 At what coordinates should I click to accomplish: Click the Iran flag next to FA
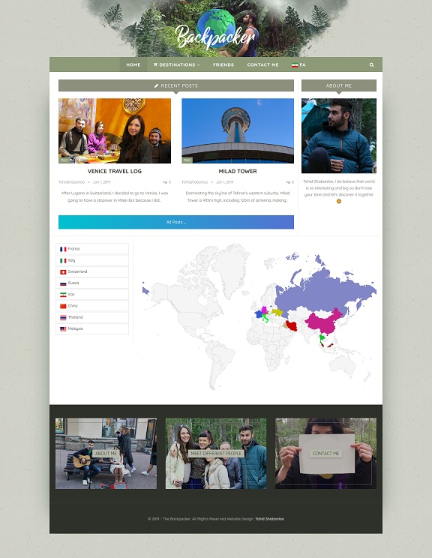coord(295,65)
